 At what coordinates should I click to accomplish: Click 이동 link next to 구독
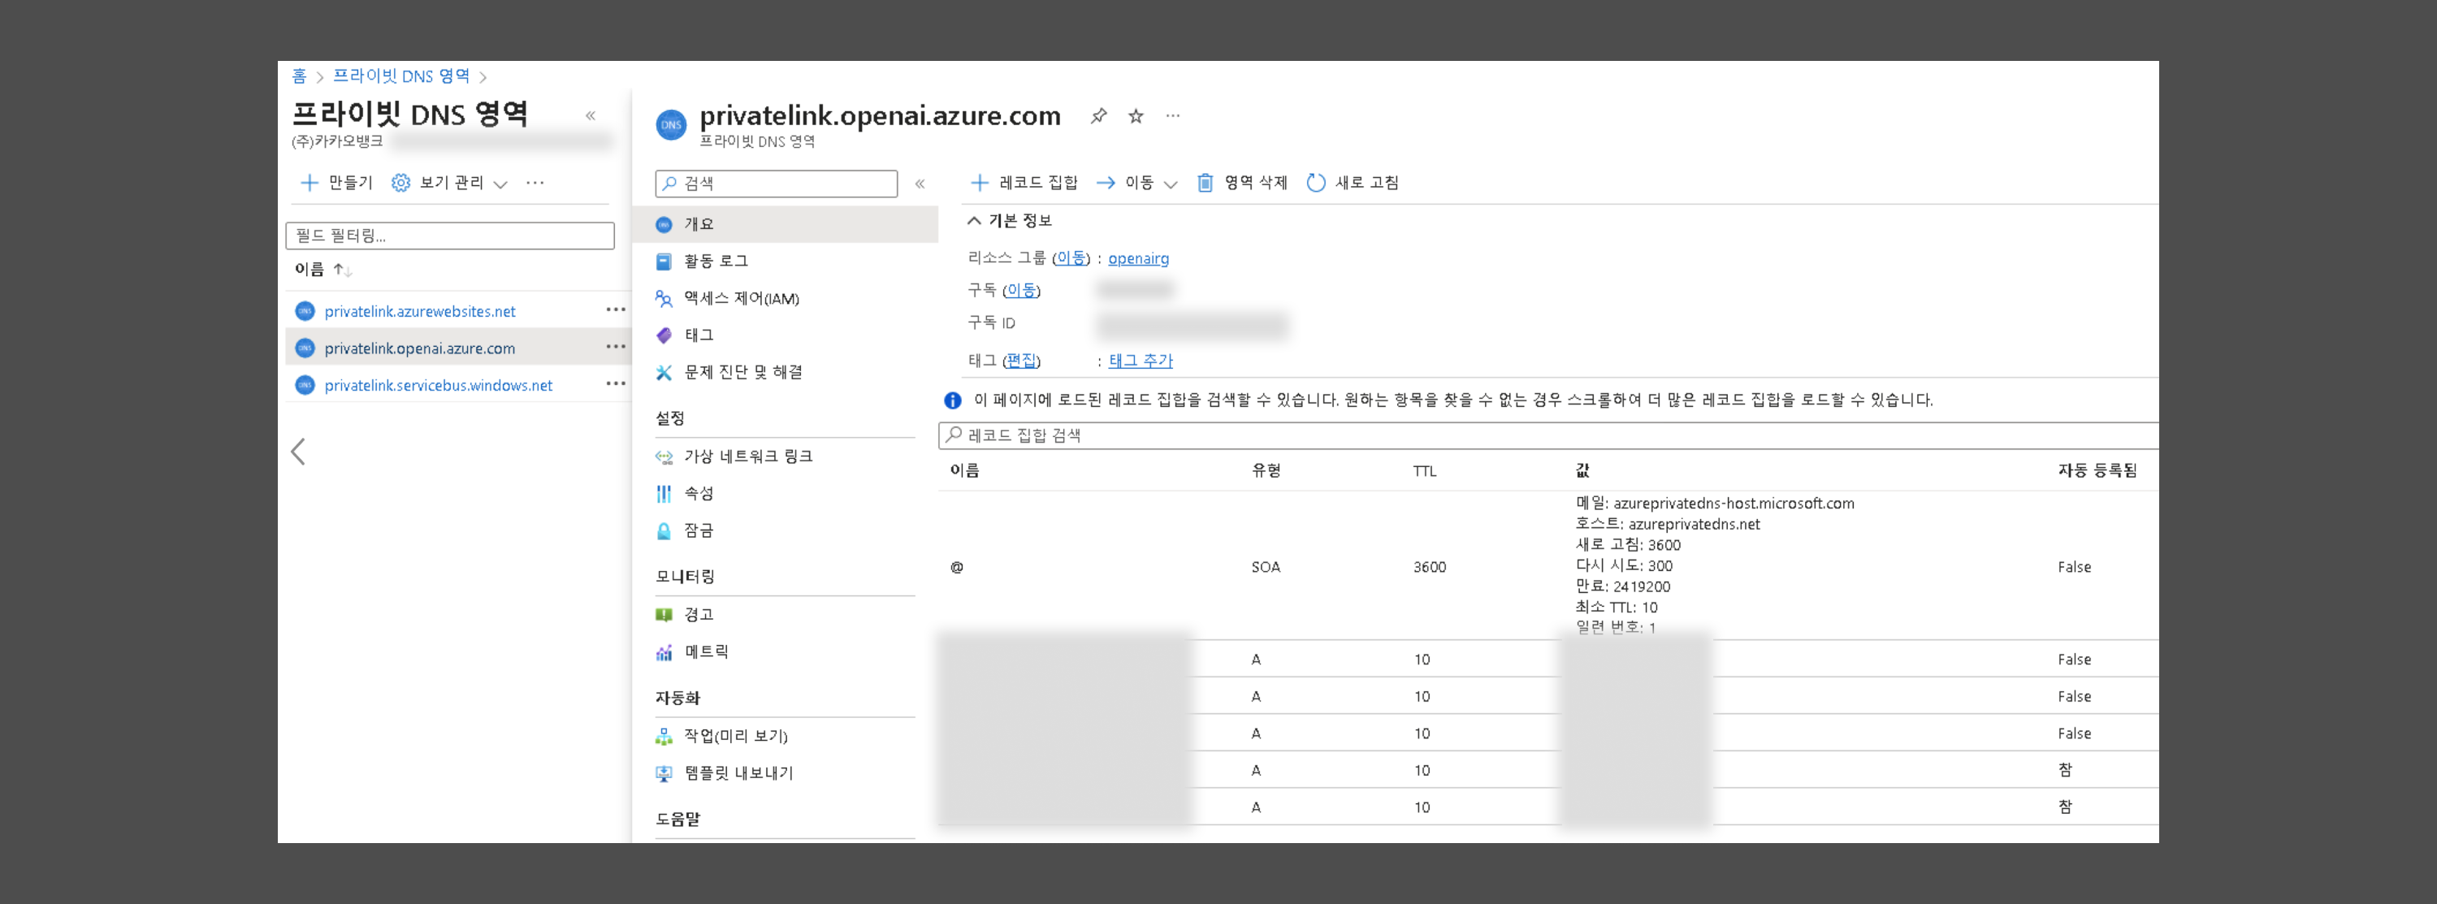pyautogui.click(x=1021, y=290)
